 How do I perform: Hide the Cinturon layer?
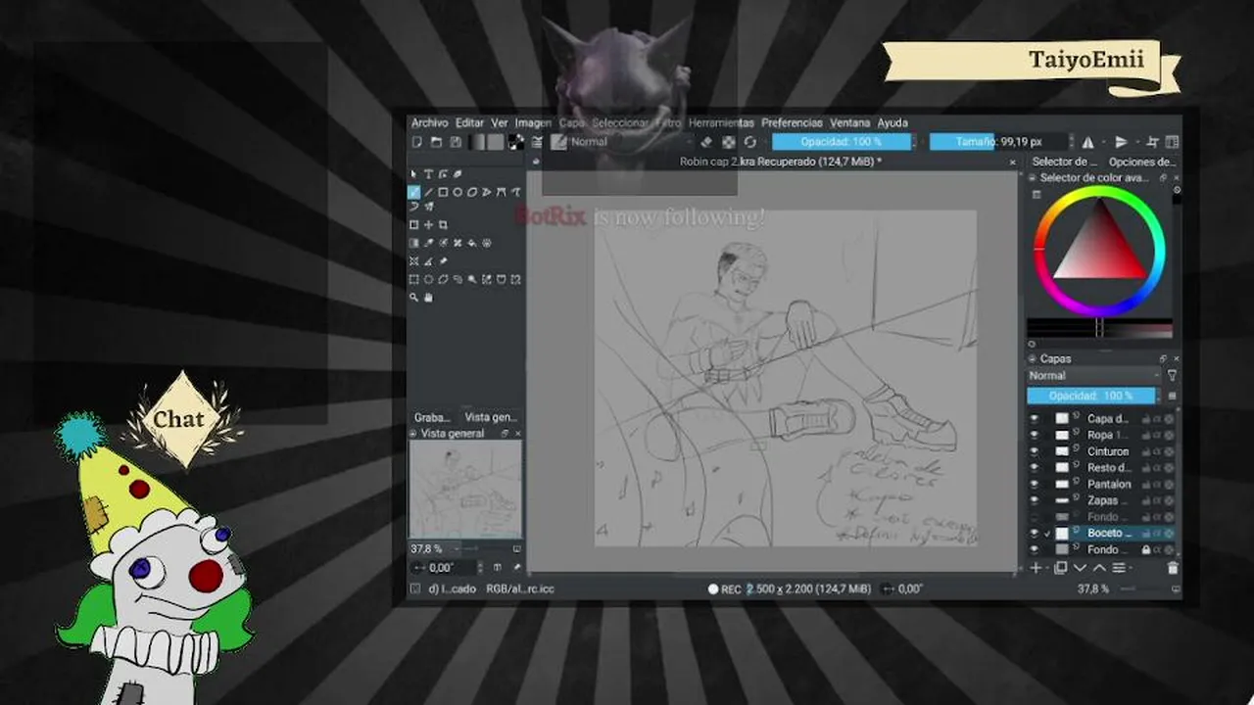pos(1034,451)
